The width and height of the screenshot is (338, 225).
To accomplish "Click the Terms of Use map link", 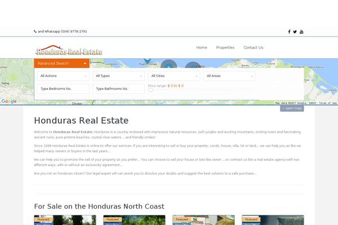I will click(328, 103).
